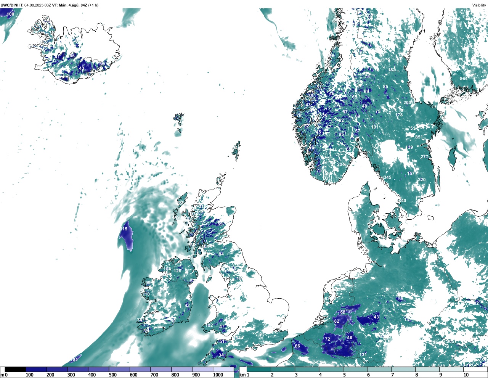Choose the near-white 9–10 km legend swatch

451,369
